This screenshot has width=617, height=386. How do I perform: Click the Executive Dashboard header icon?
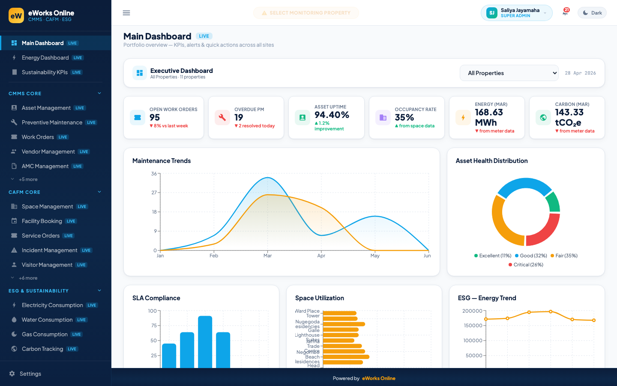pyautogui.click(x=140, y=73)
